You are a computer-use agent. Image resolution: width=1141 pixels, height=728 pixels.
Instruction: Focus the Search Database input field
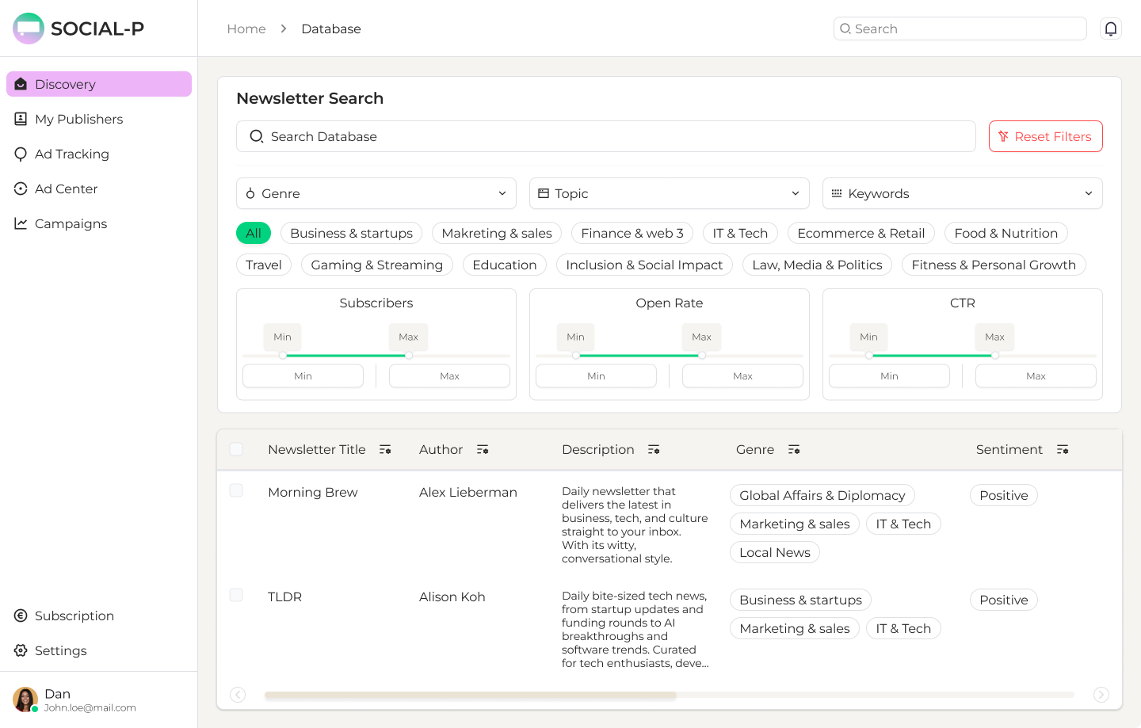coord(606,136)
